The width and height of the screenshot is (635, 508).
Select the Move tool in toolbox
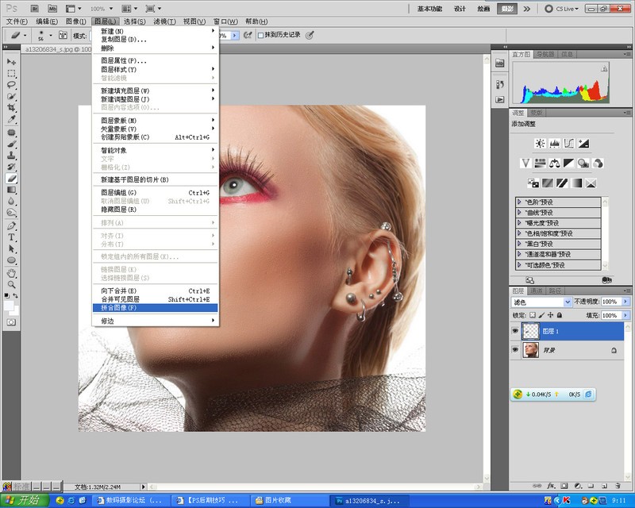[x=11, y=62]
